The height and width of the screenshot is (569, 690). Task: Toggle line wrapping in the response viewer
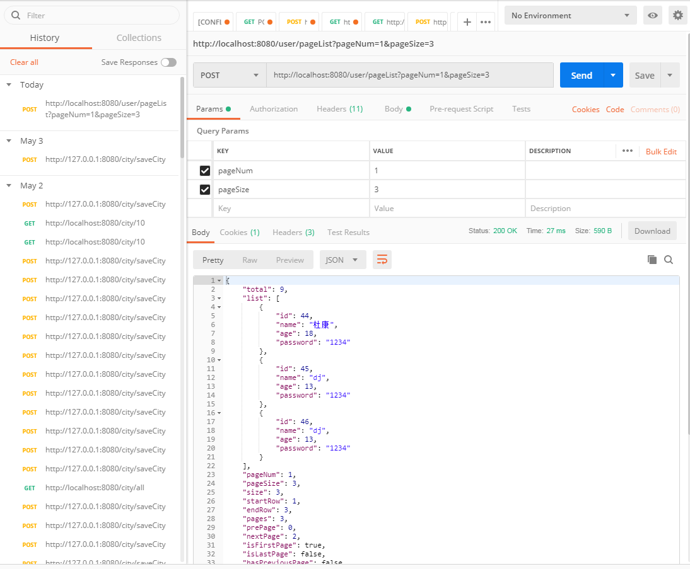click(382, 259)
